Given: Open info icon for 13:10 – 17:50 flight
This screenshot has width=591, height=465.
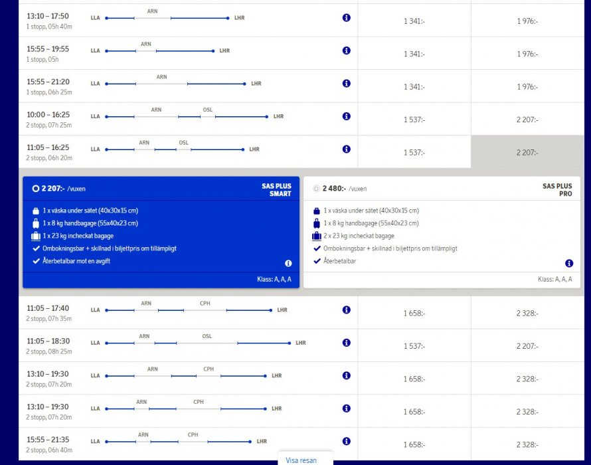Looking at the screenshot, I should [346, 18].
